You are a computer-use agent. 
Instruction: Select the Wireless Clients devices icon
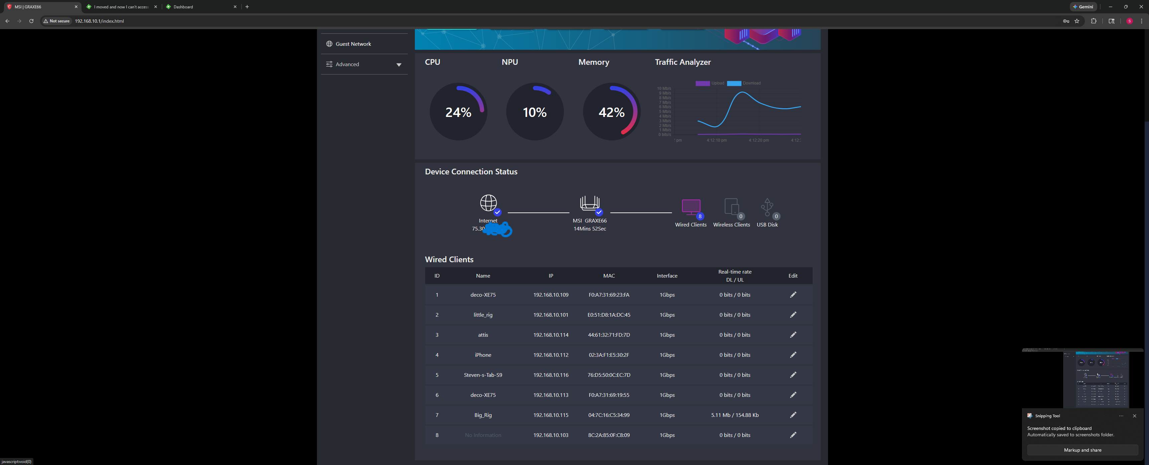731,207
